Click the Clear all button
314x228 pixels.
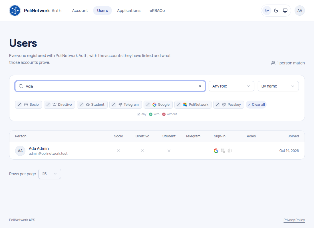256,105
